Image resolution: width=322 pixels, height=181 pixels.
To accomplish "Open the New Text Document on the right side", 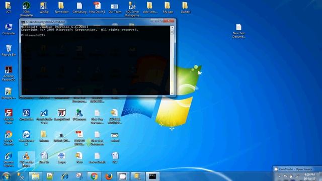I will 238,31.
